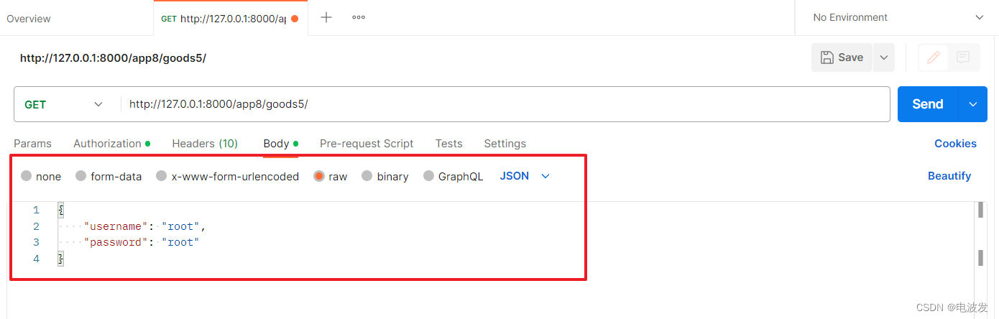Open the Cookies link
The height and width of the screenshot is (319, 999).
[x=955, y=144]
